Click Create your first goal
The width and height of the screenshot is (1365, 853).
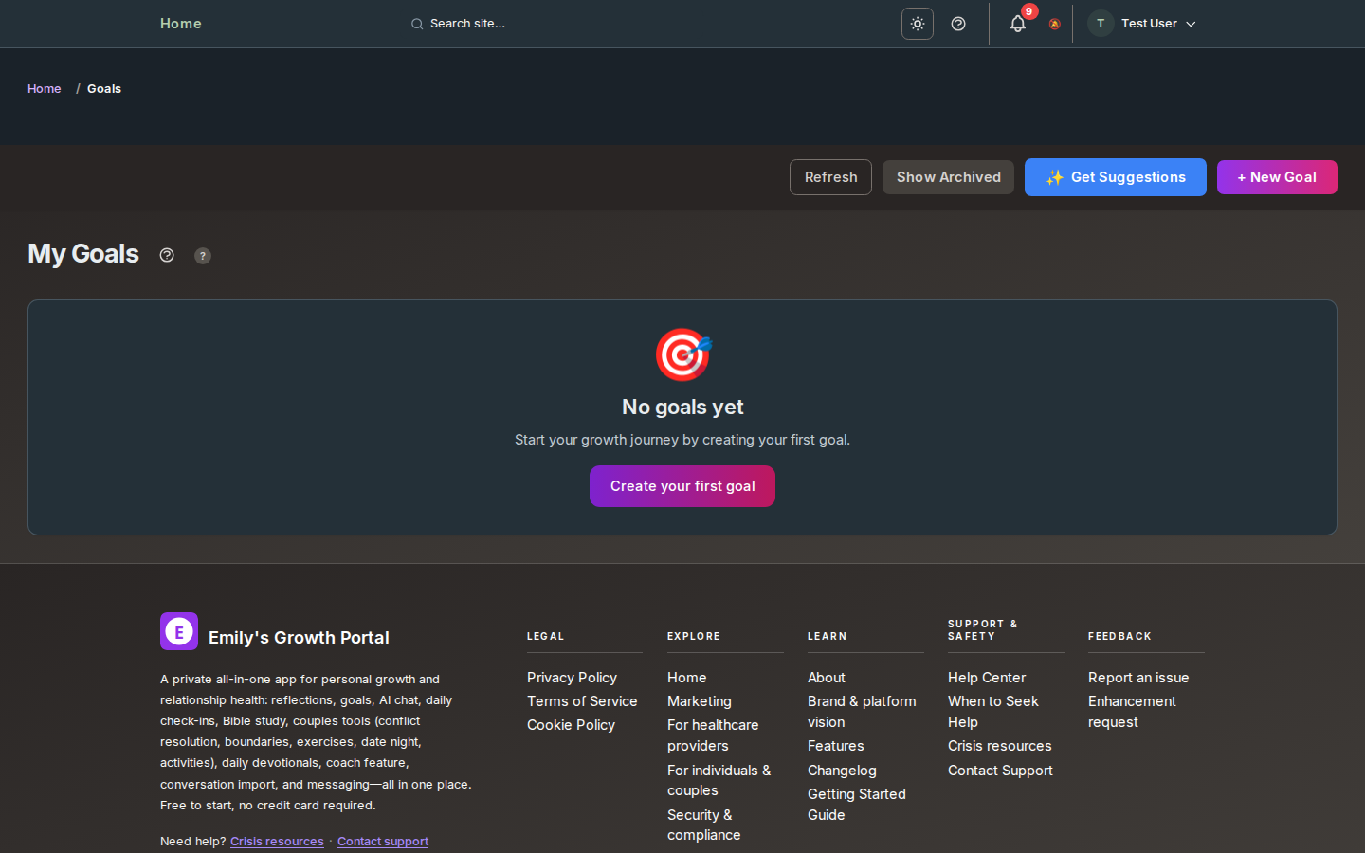682,486
